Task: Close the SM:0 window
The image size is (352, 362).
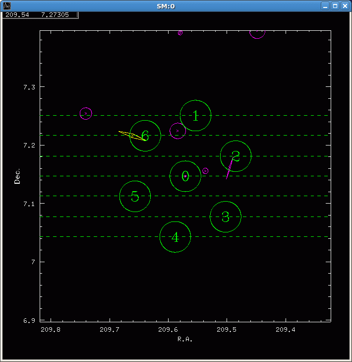Action: point(345,6)
